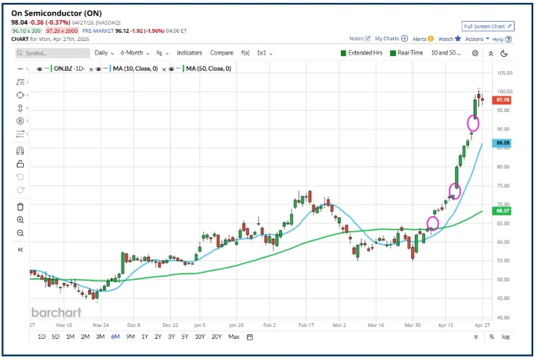Open the 6-Month period dropdown

(135, 53)
